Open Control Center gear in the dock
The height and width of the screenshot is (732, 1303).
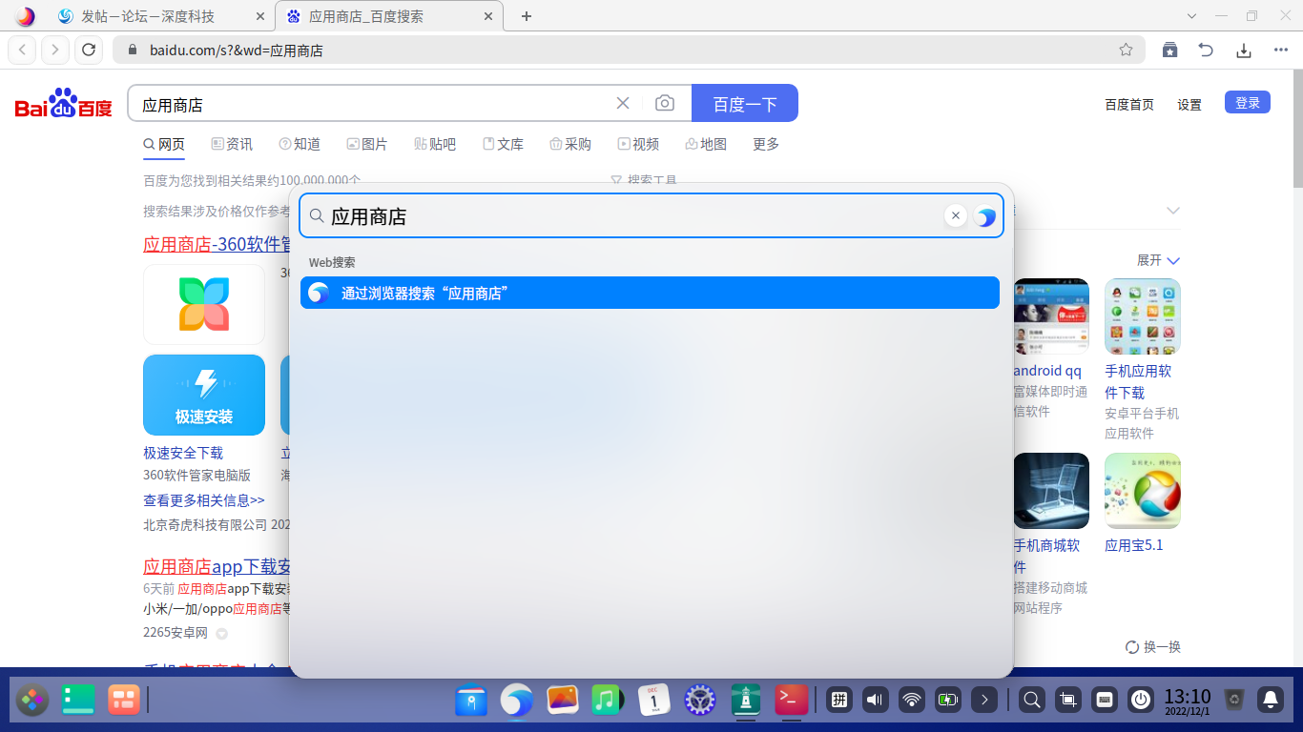click(700, 701)
